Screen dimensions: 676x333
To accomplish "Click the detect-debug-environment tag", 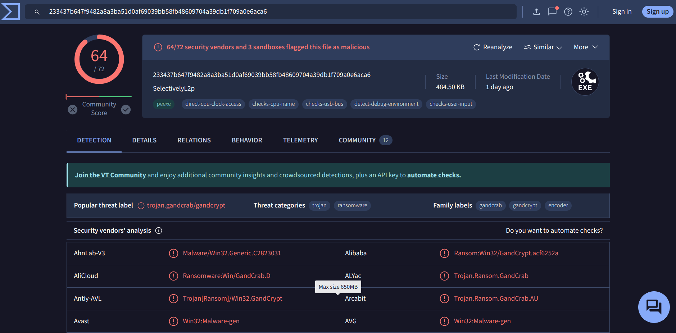I will click(x=386, y=104).
